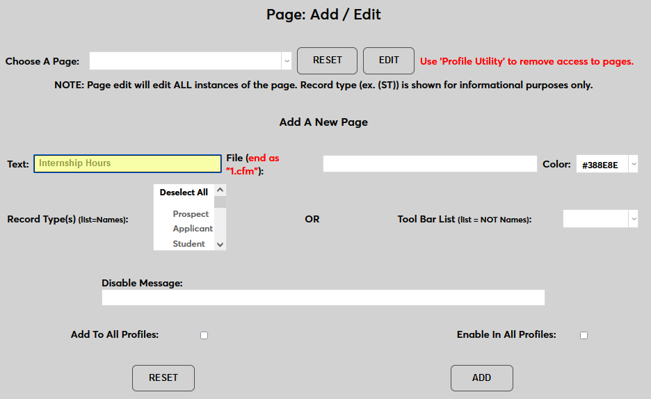Image resolution: width=651 pixels, height=399 pixels.
Task: Open the Tool Bar List dropdown
Action: (600, 218)
